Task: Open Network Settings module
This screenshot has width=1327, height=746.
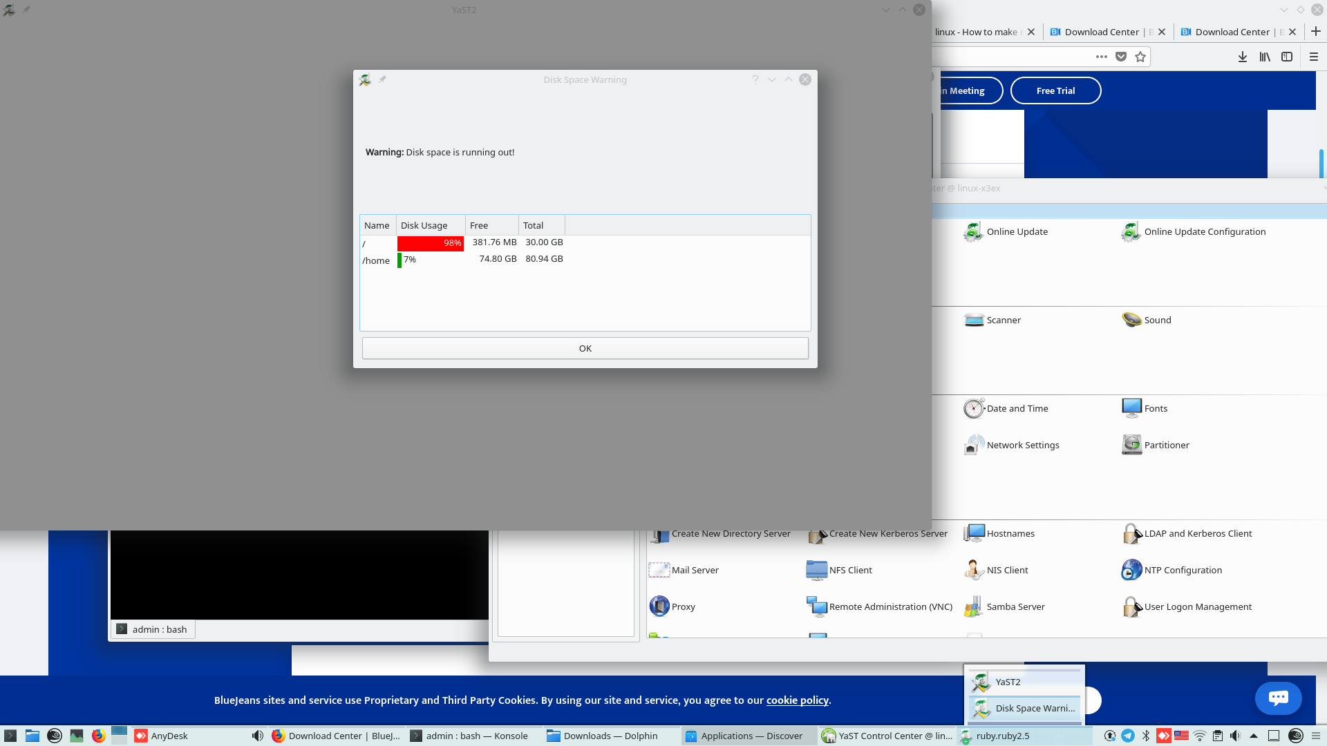Action: point(1022,446)
